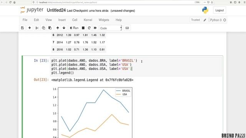Restart kernel and run all cells icon

[95, 28]
